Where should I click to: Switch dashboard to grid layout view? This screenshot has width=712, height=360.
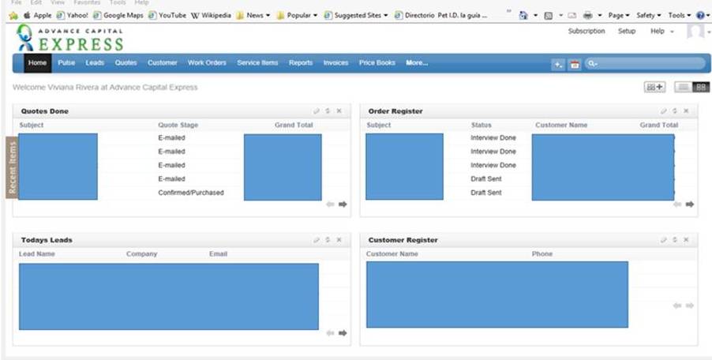(x=701, y=87)
